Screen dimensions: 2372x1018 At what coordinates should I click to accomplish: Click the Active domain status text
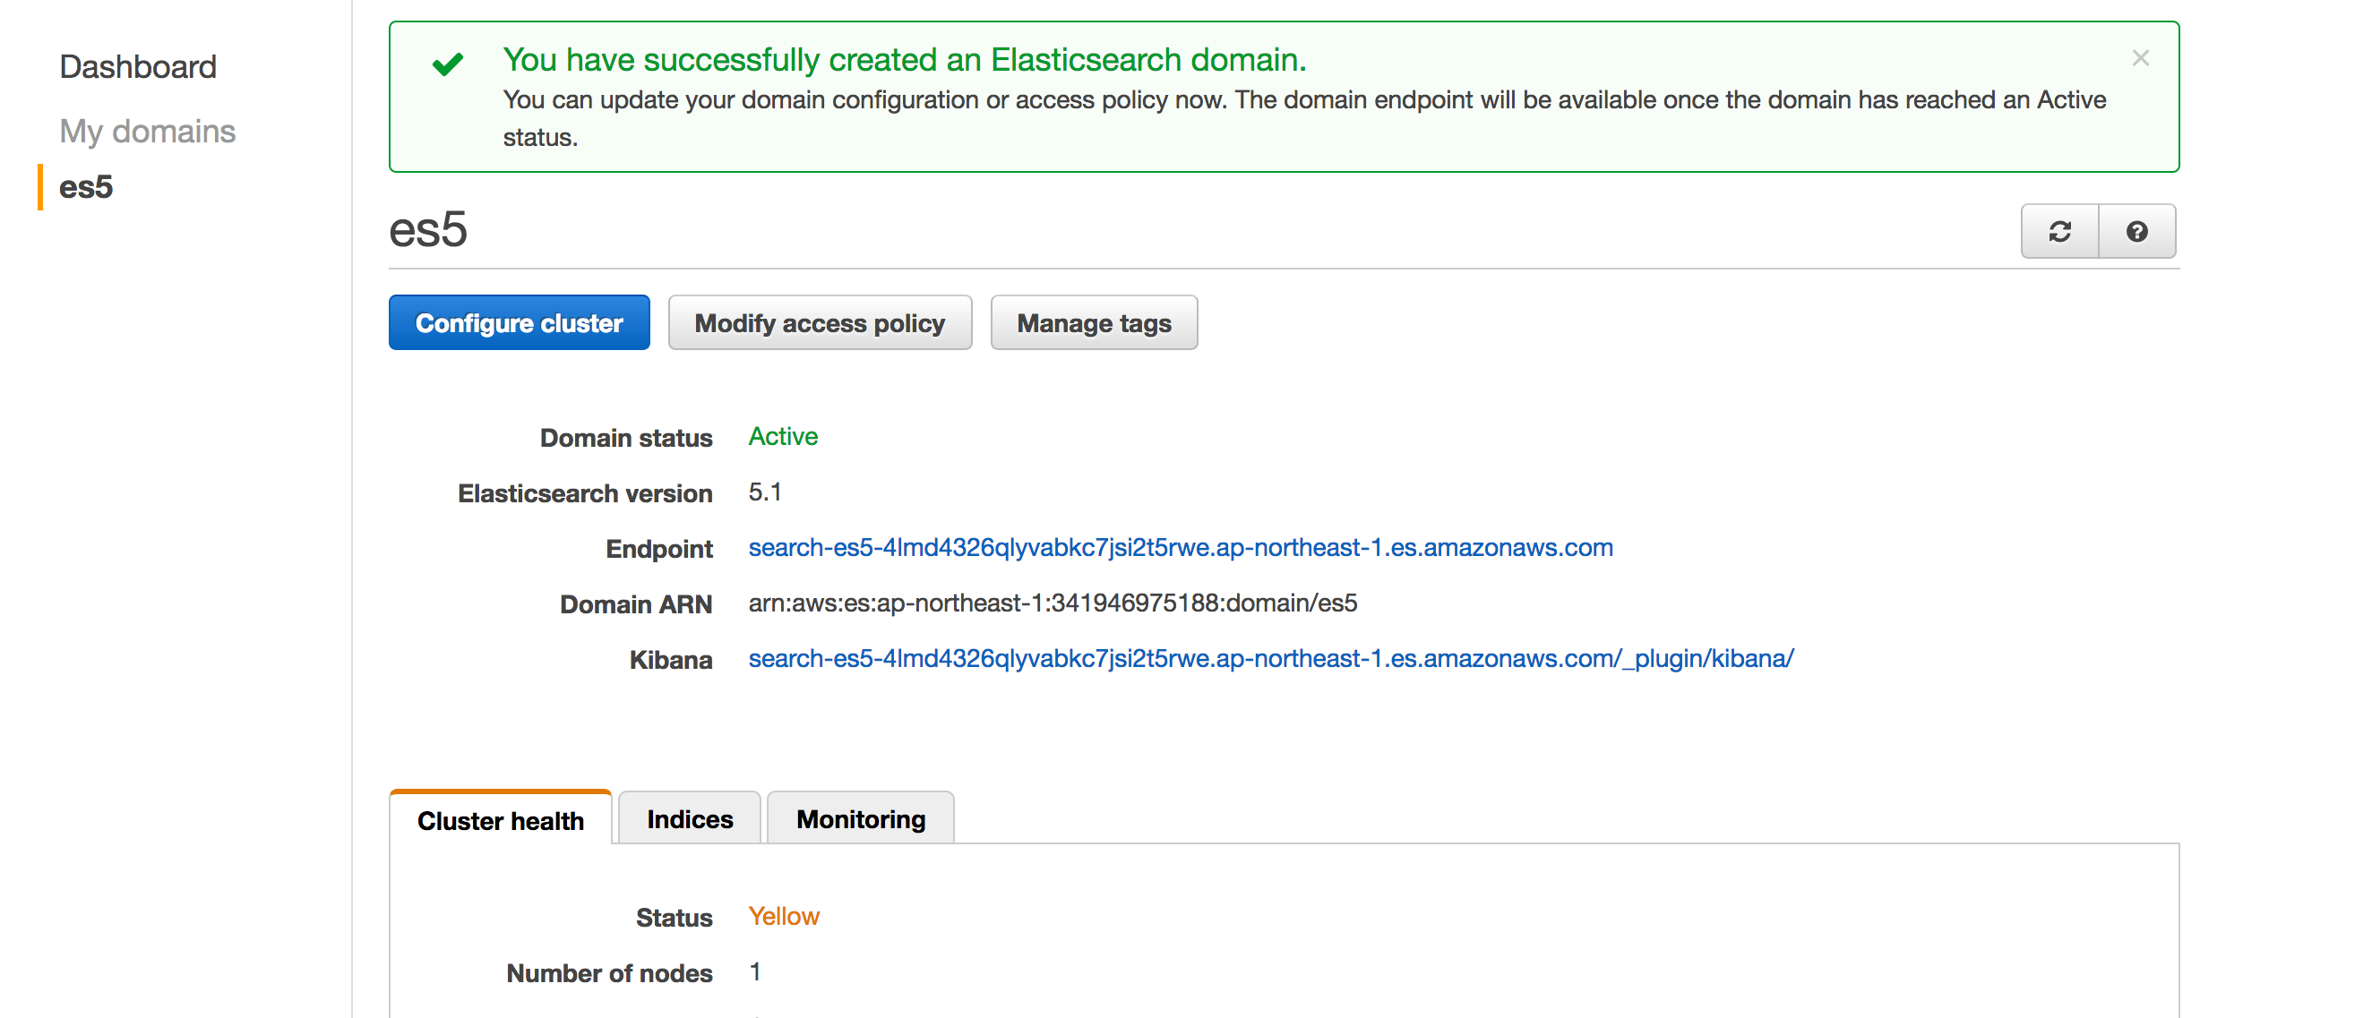coord(783,436)
